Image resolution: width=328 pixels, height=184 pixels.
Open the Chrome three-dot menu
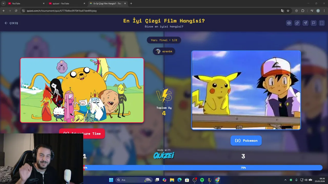(324, 11)
